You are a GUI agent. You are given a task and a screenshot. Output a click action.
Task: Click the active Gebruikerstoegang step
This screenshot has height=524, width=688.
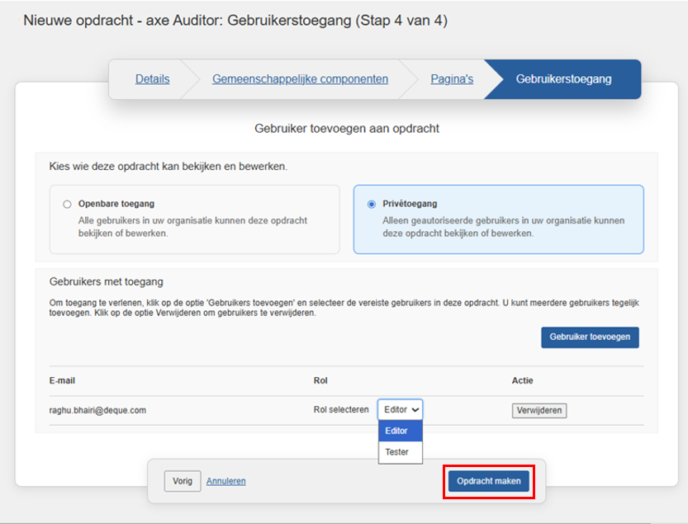click(x=563, y=79)
